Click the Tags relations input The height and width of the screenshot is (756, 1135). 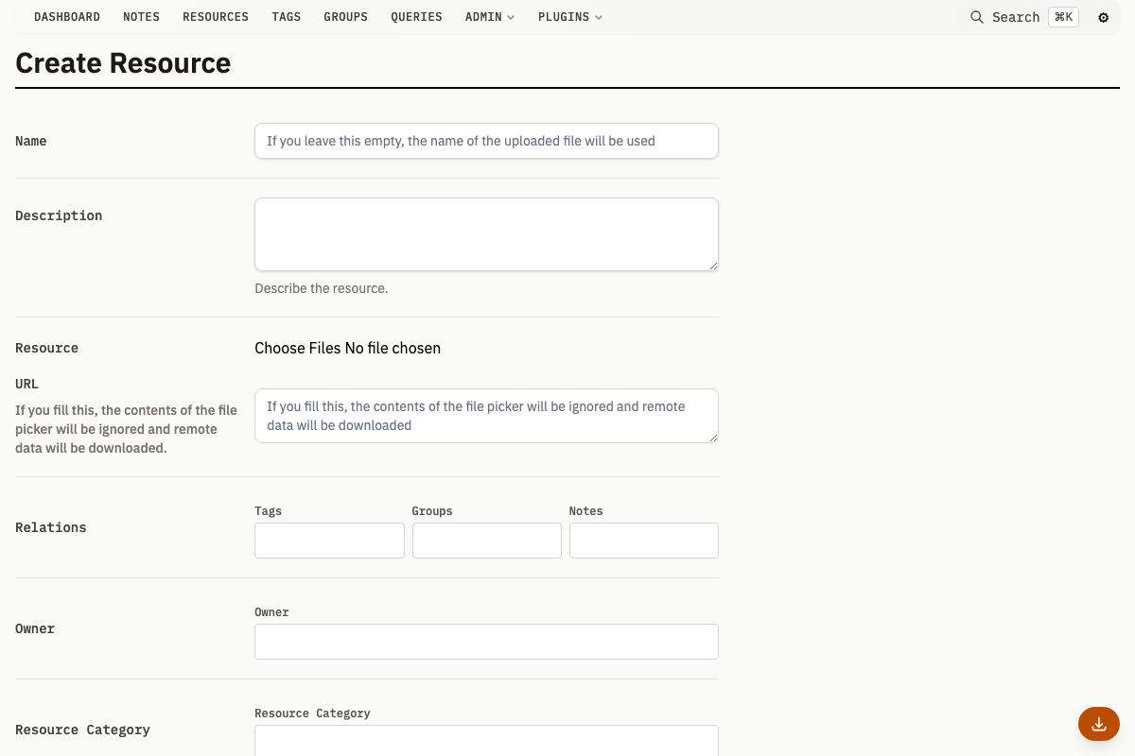pyautogui.click(x=329, y=540)
